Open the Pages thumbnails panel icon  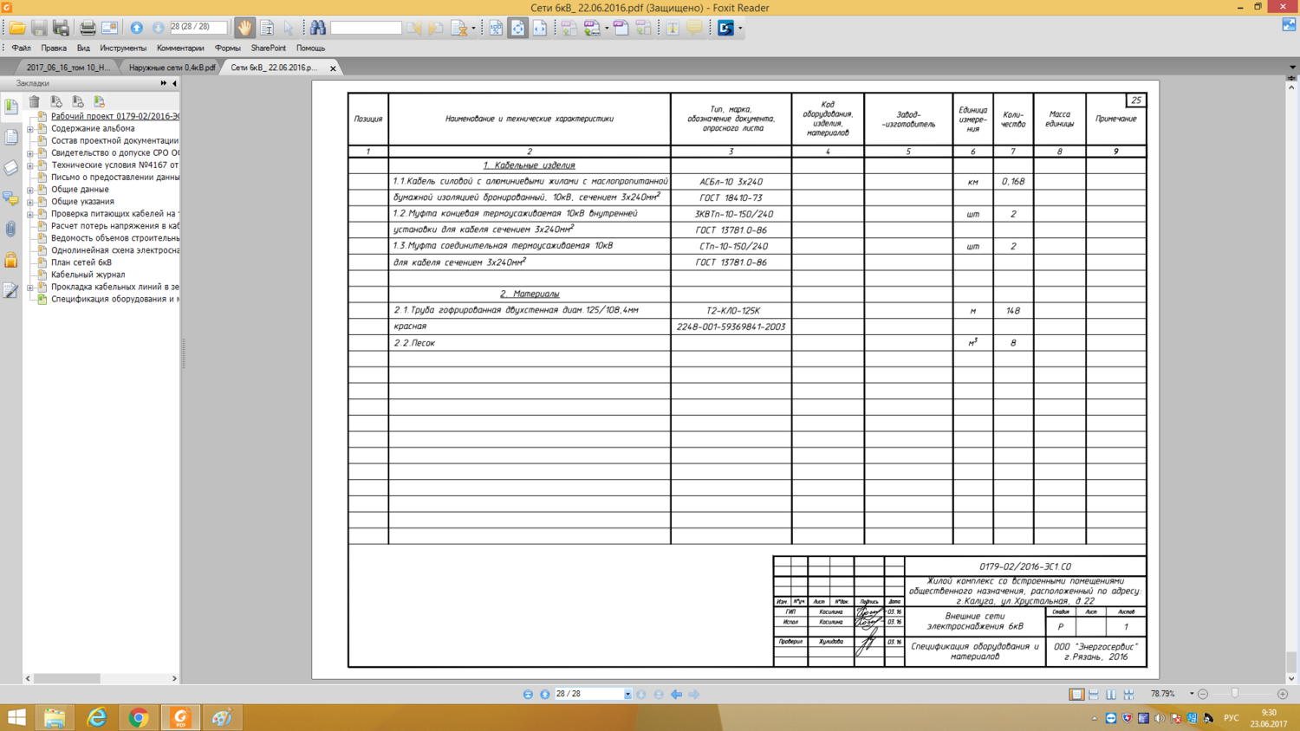(11, 137)
